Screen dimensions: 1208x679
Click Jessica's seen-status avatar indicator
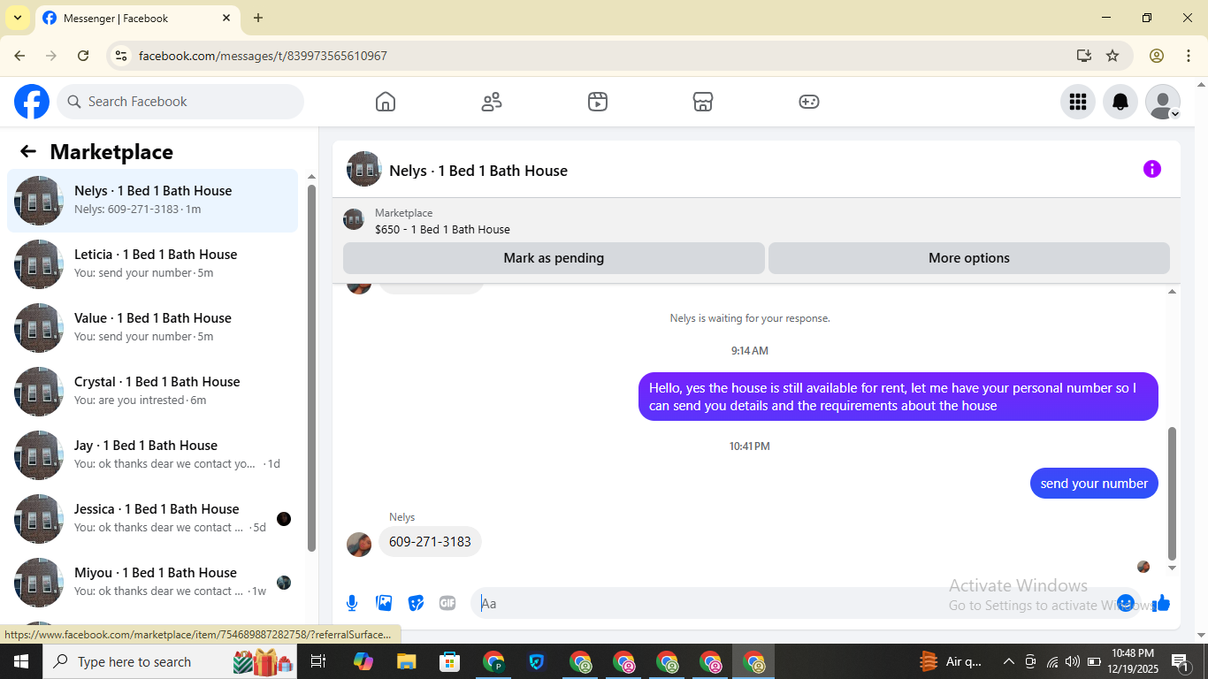pyautogui.click(x=284, y=519)
